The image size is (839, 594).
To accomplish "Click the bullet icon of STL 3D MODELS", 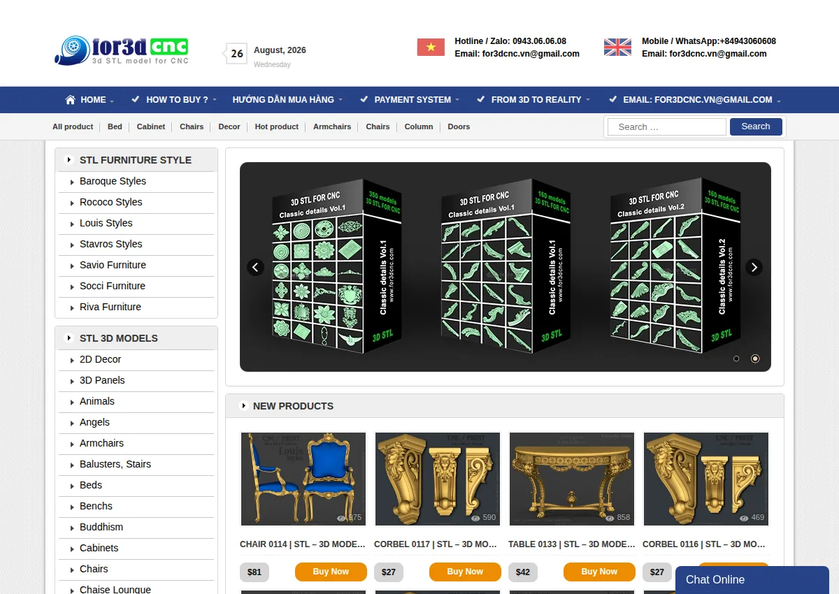I will (69, 338).
